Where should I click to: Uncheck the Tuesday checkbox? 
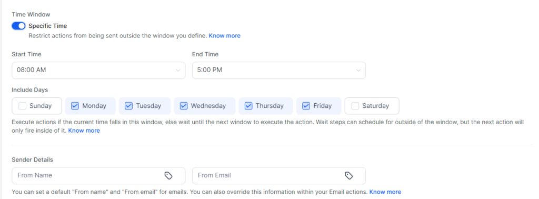[128, 106]
